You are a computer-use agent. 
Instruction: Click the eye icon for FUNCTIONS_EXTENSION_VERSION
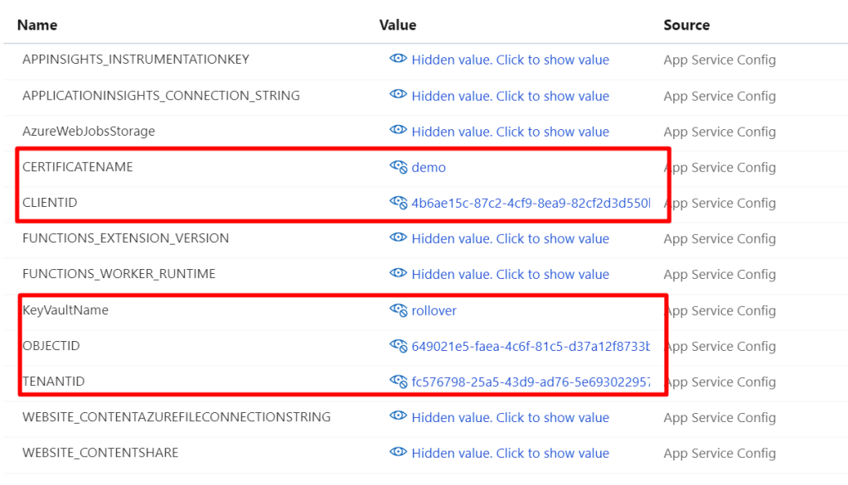click(x=398, y=238)
